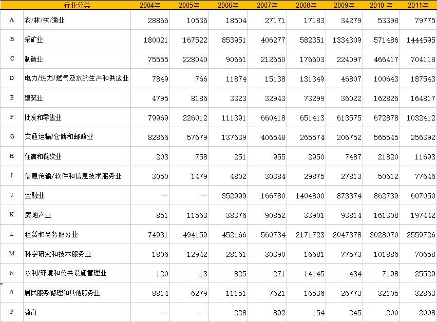The width and height of the screenshot is (437, 322).
Task: Select value 203 in the 住宿和餐饮业 row
Action: tap(150, 156)
